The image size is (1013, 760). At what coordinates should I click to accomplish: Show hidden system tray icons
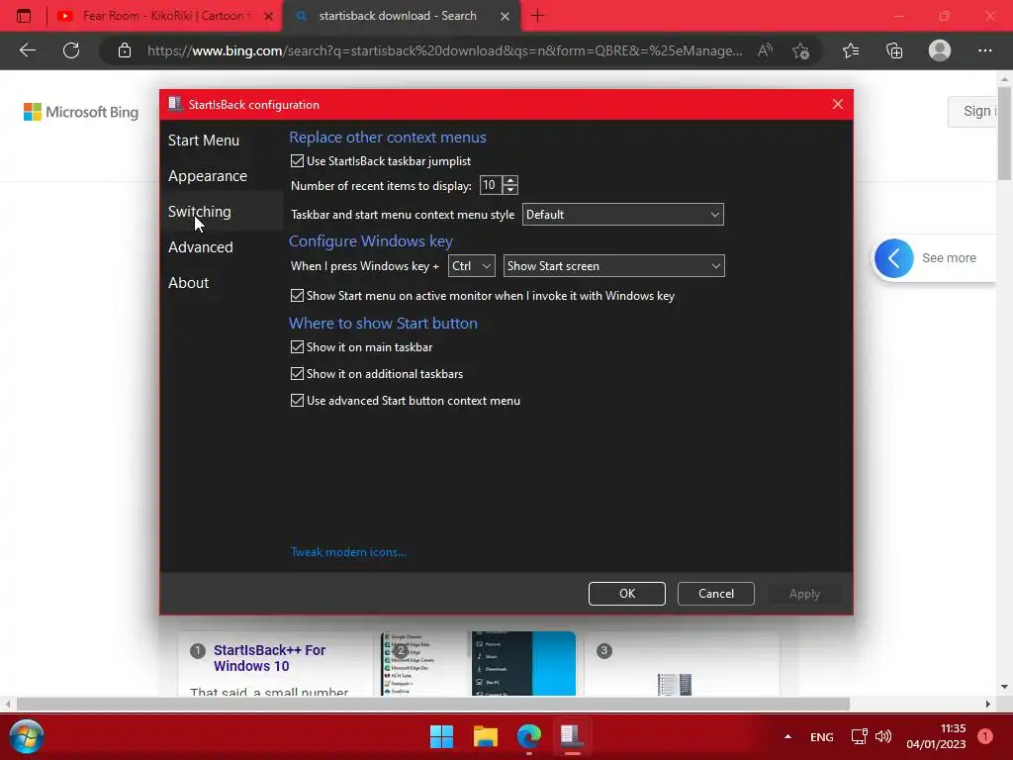(787, 736)
